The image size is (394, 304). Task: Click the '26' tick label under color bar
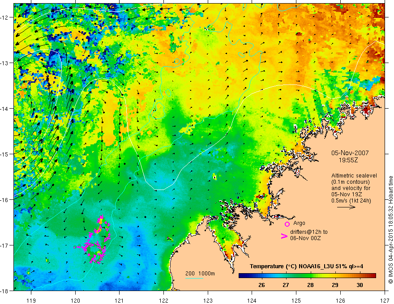pos(261,285)
